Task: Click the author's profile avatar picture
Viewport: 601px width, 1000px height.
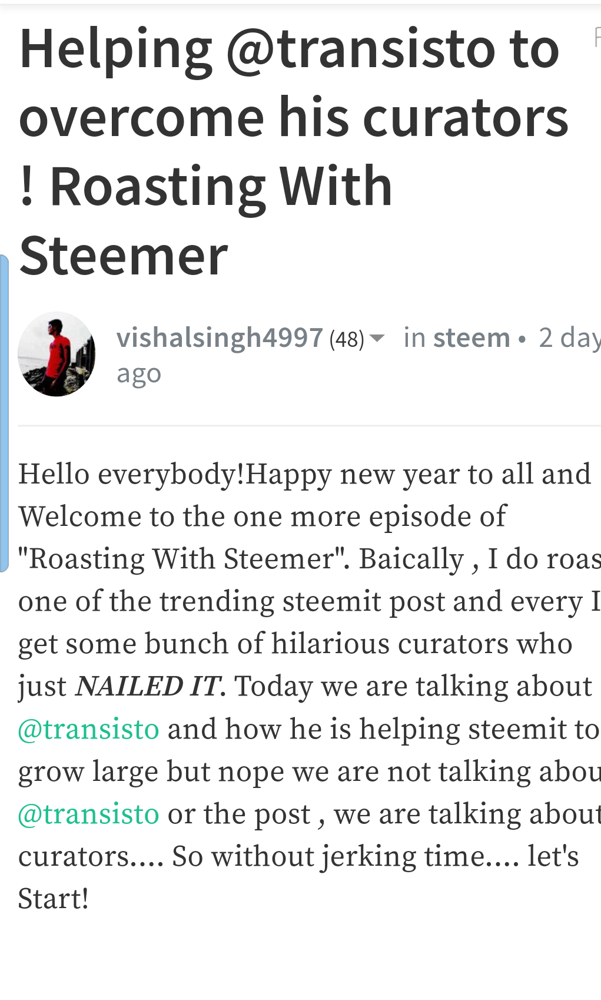Action: point(57,354)
